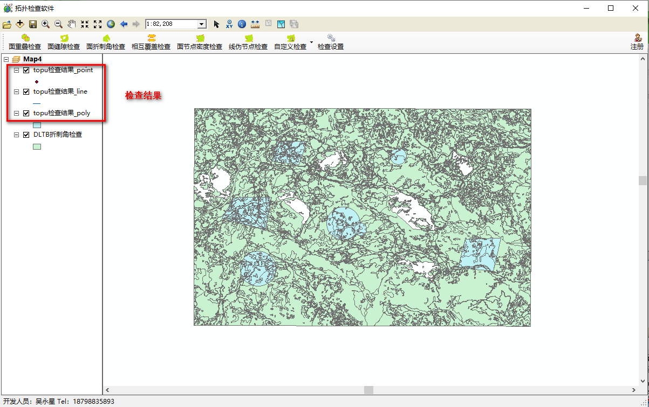Open the map scale dropdown list
The width and height of the screenshot is (649, 407).
(x=203, y=24)
